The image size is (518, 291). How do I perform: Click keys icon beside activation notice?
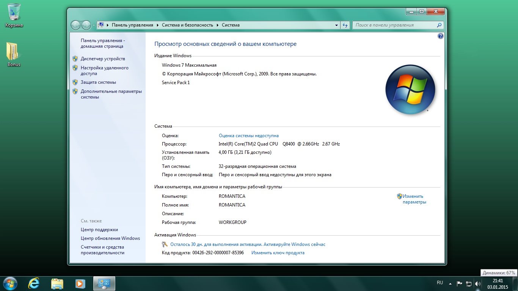165,244
